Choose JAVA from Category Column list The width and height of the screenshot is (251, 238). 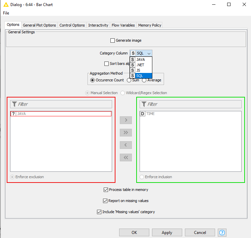[141, 59]
